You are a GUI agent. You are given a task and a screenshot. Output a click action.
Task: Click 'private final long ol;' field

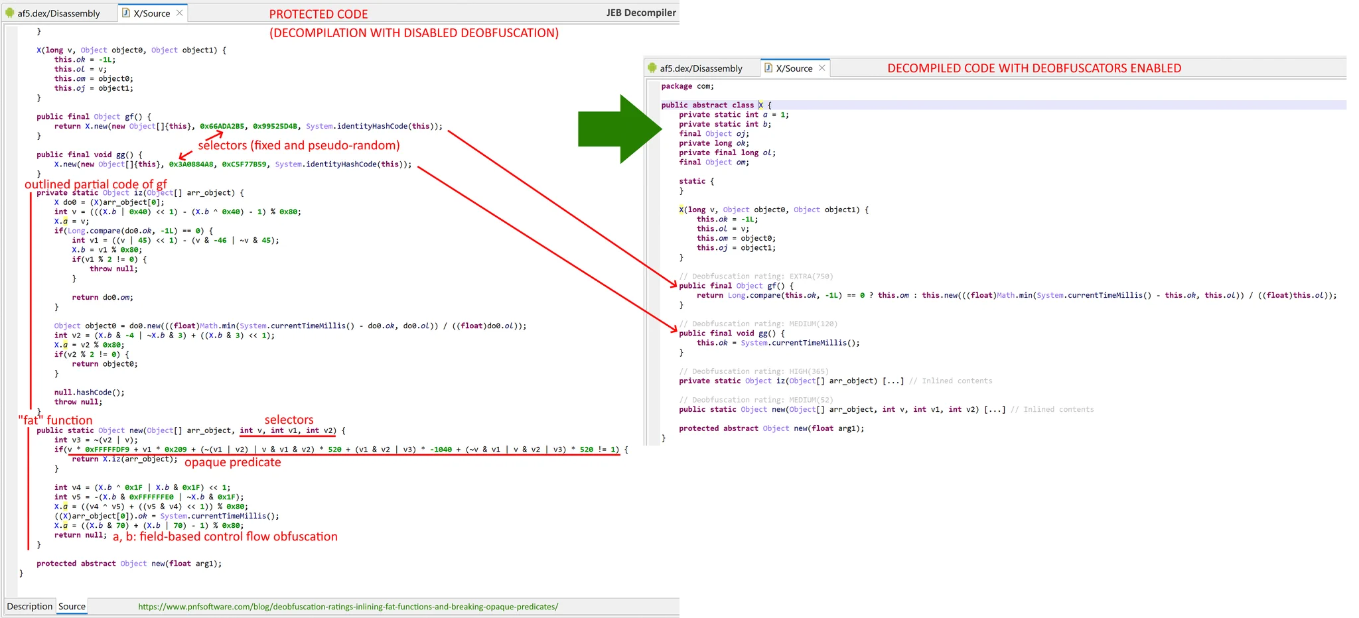(x=727, y=153)
